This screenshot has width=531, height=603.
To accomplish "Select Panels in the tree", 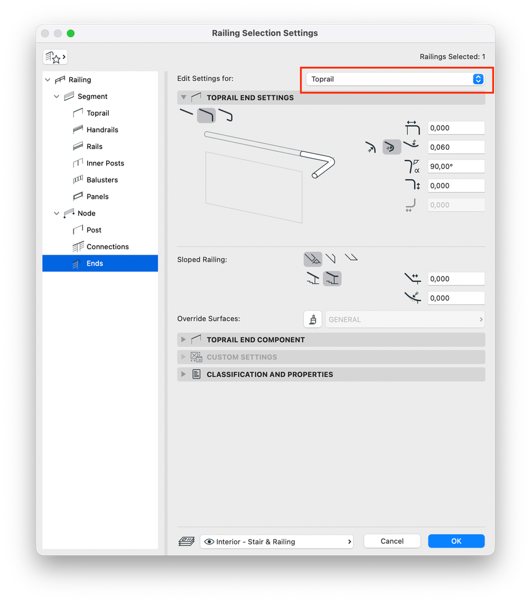I will coord(98,197).
